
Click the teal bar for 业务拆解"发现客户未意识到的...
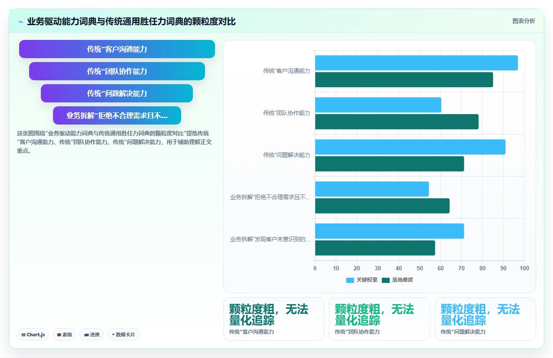pyautogui.click(x=375, y=248)
